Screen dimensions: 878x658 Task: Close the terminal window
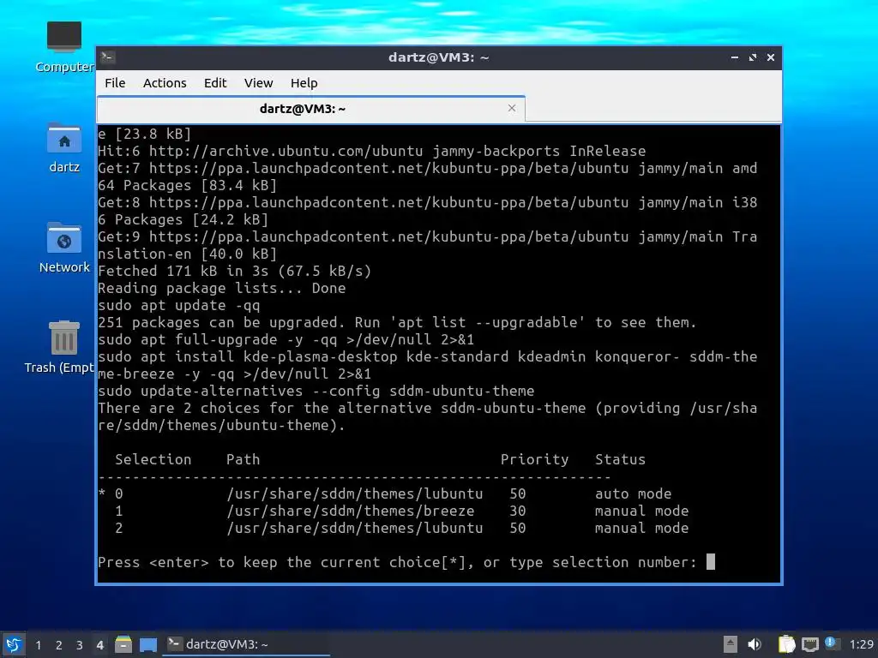point(771,57)
